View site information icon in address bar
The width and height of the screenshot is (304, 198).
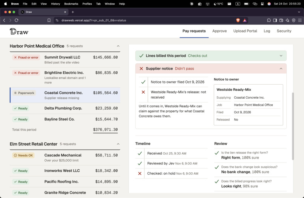57,20
